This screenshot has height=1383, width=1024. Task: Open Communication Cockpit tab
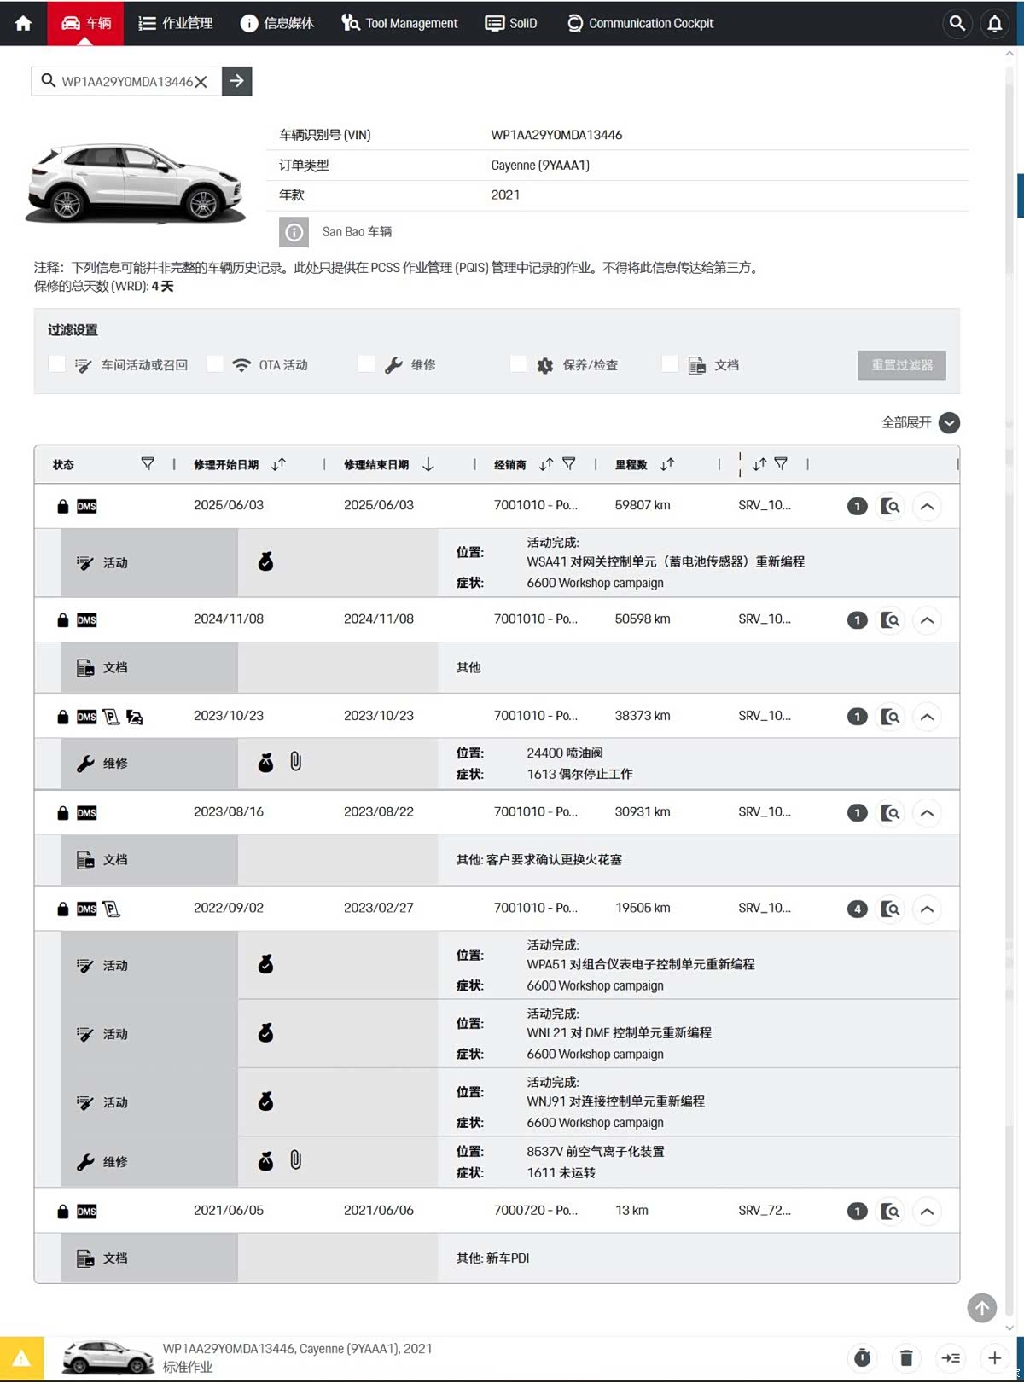[x=641, y=23]
